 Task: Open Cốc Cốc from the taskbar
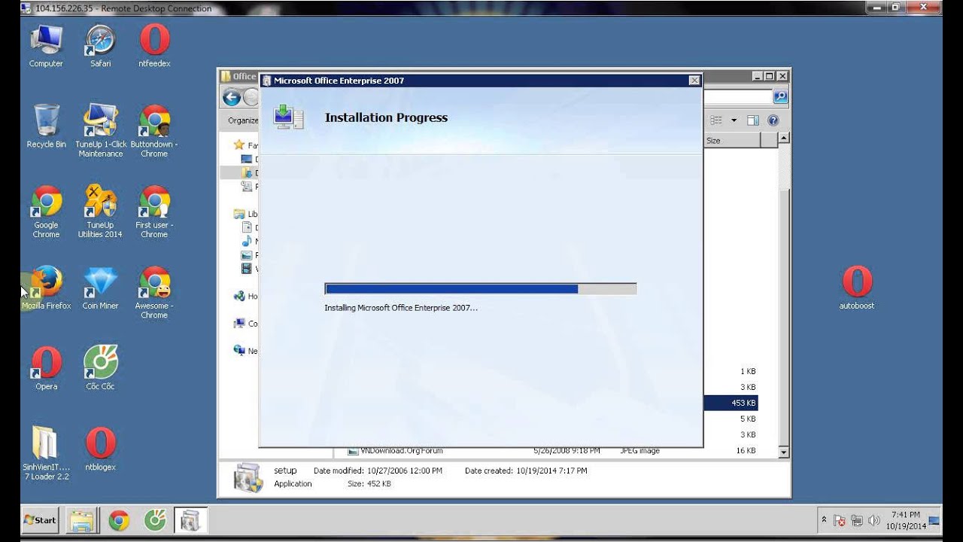click(155, 520)
